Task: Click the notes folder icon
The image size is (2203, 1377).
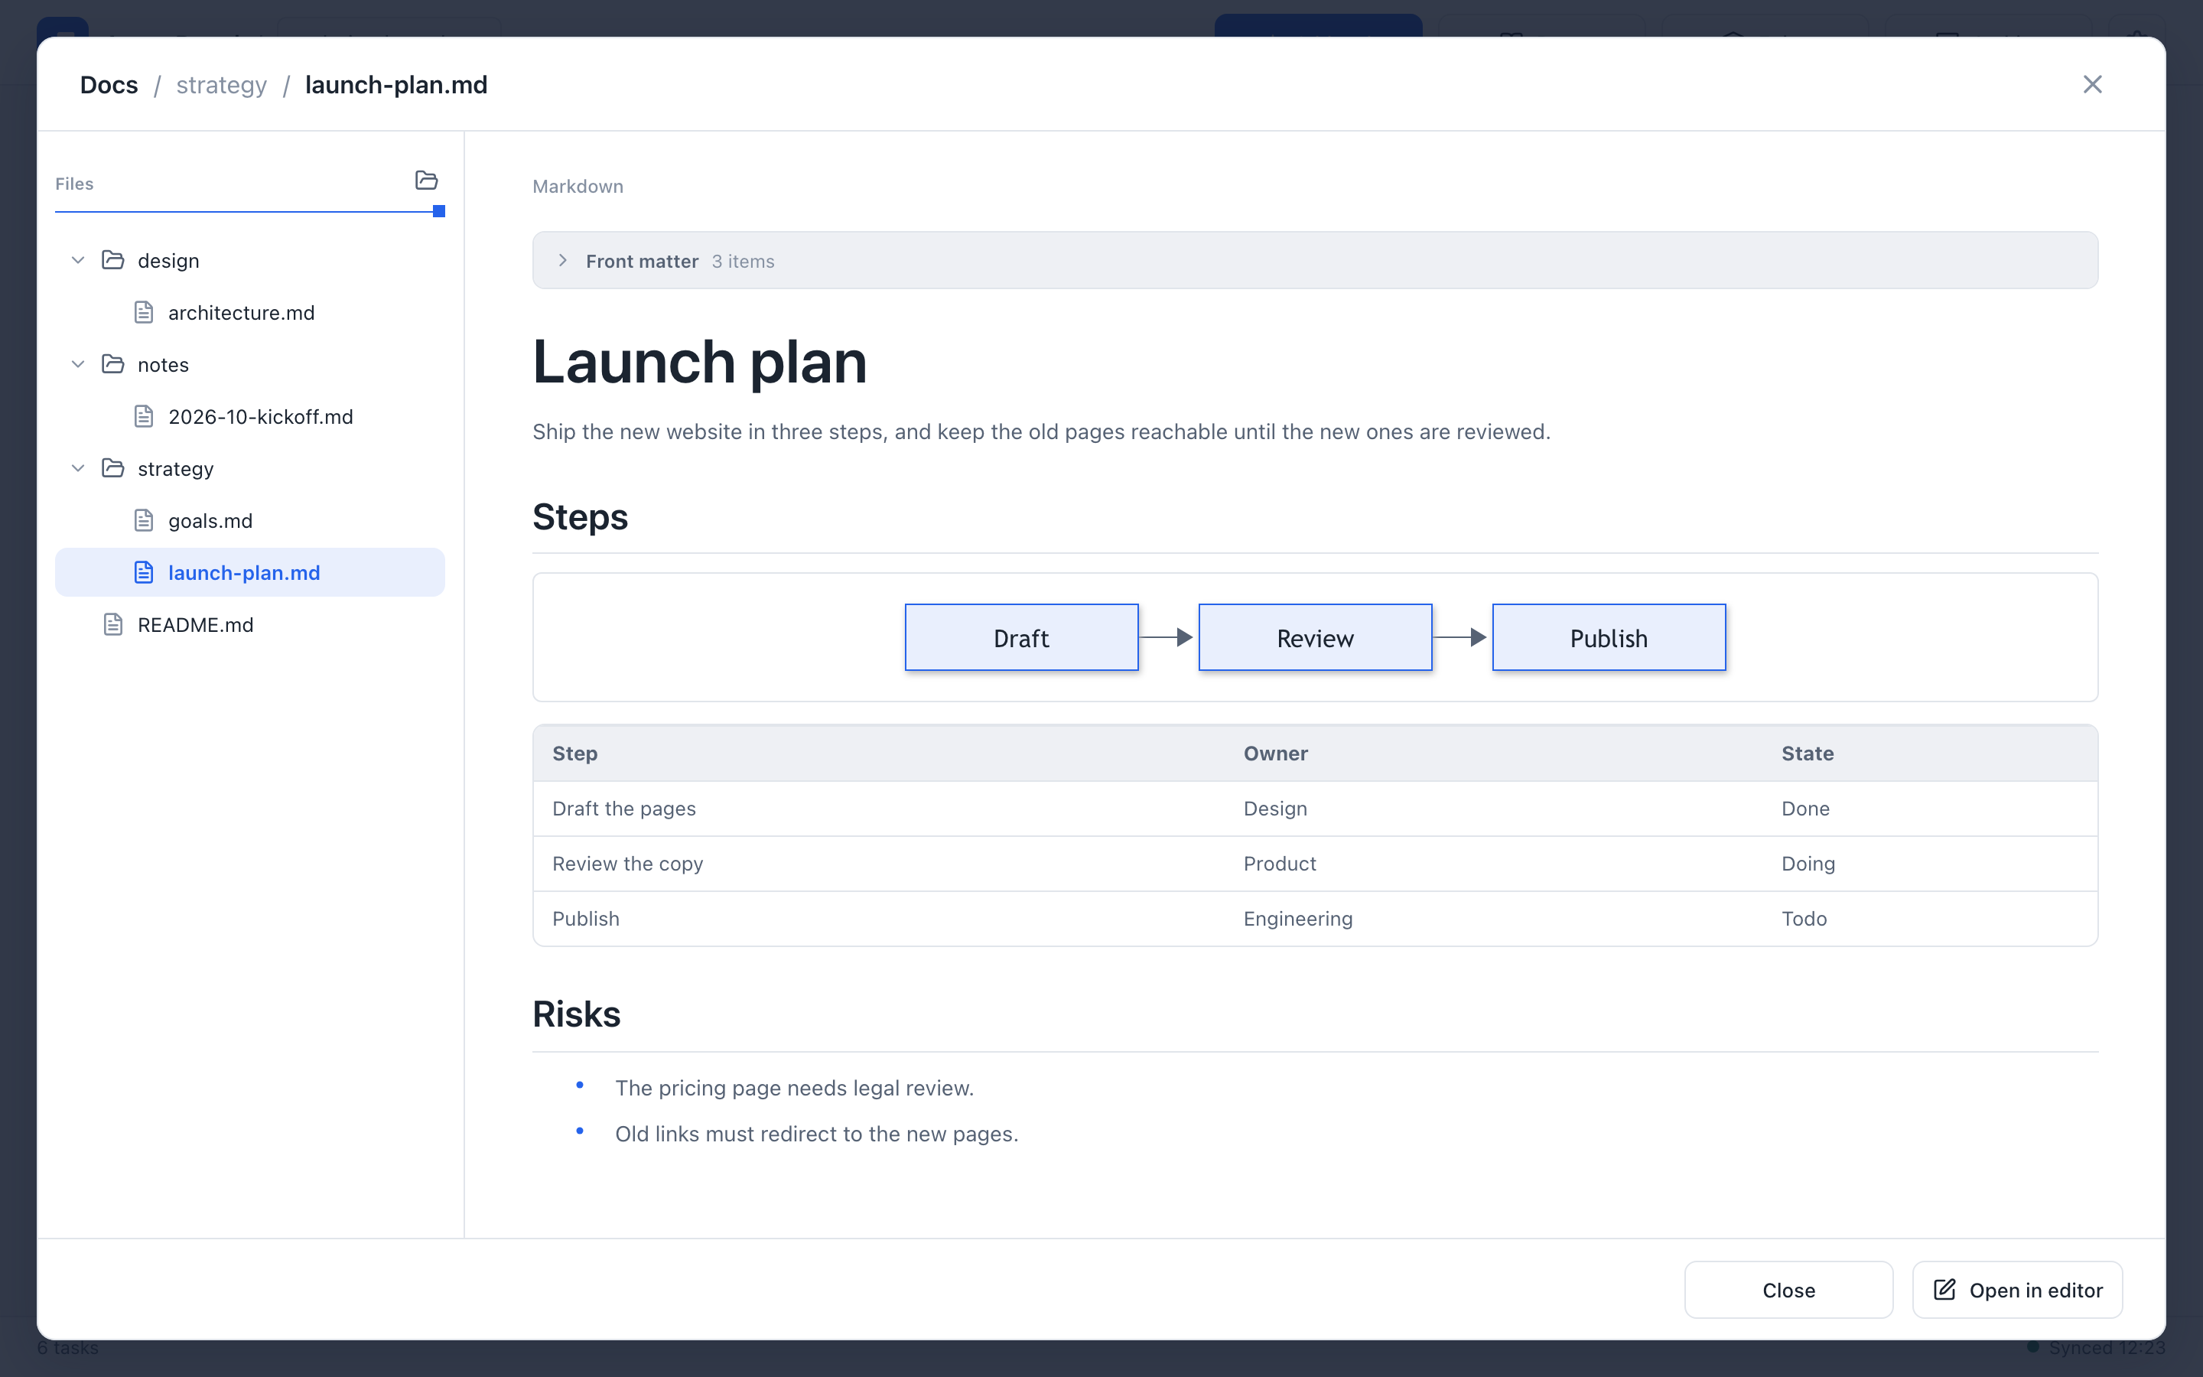Action: [113, 364]
